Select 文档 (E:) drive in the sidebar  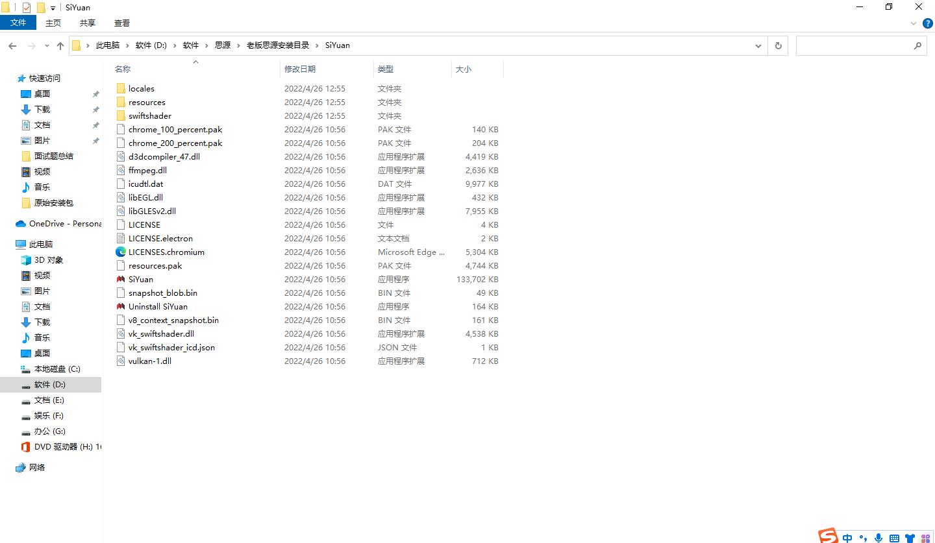pyautogui.click(x=49, y=400)
